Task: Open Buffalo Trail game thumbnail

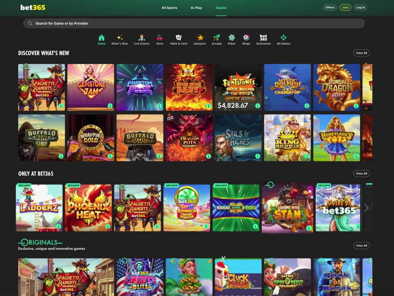Action: pyautogui.click(x=140, y=138)
